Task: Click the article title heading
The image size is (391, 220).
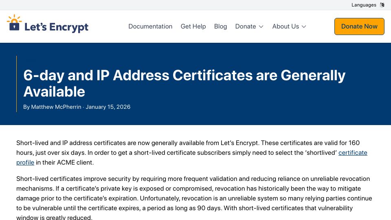Action: point(184,83)
